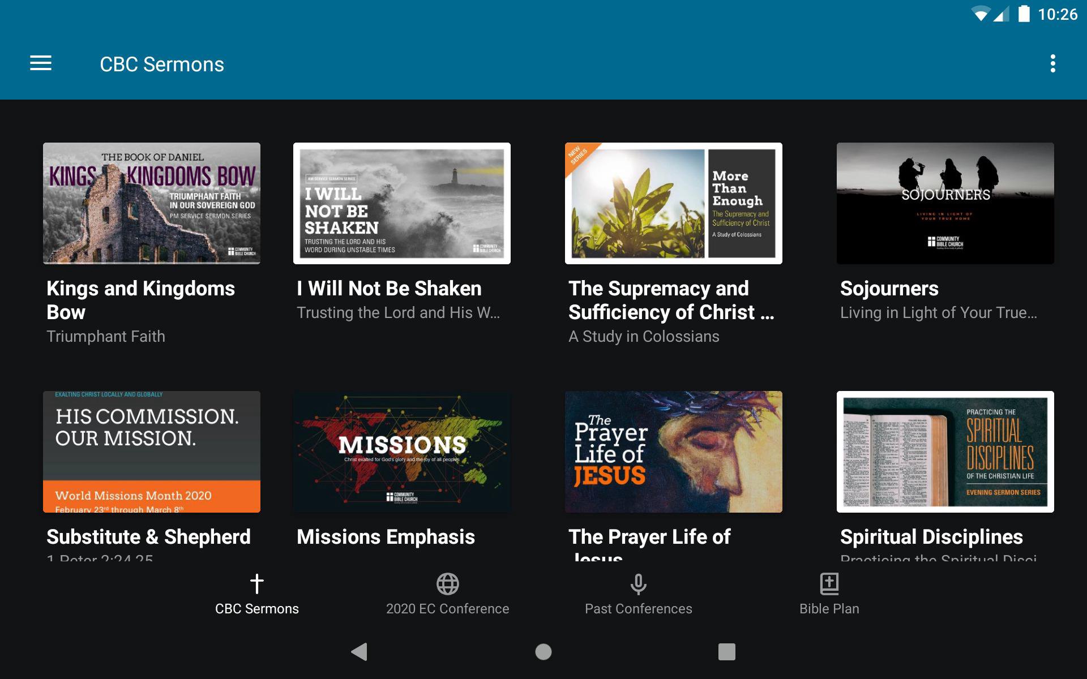Viewport: 1087px width, 679px height.
Task: Open The Prayer Life of Jesus thumbnail
Action: click(674, 452)
